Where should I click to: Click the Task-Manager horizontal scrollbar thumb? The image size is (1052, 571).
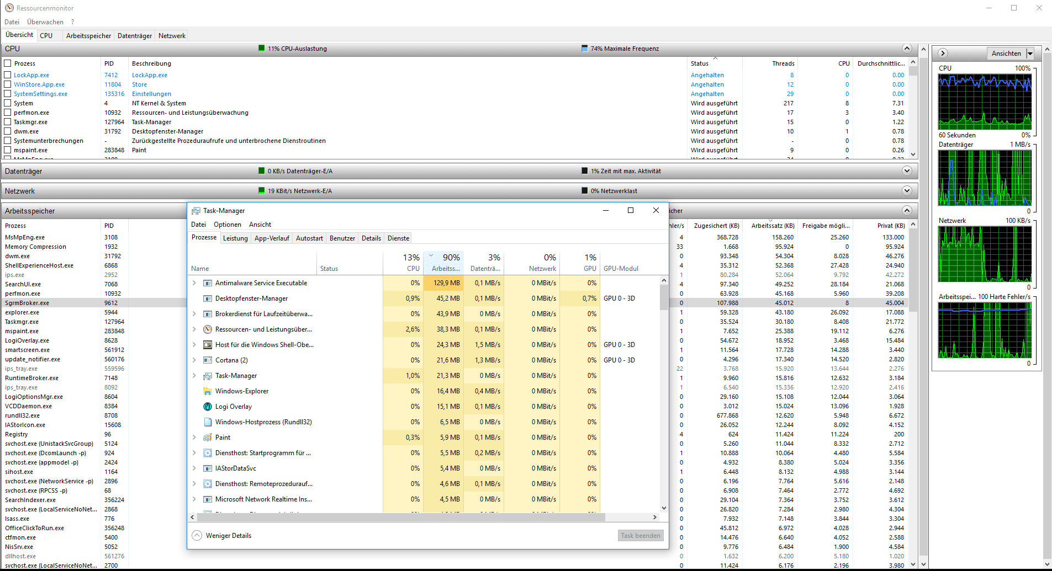(400, 517)
